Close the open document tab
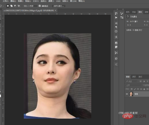The height and width of the screenshot is (125, 149). pyautogui.click(x=55, y=11)
